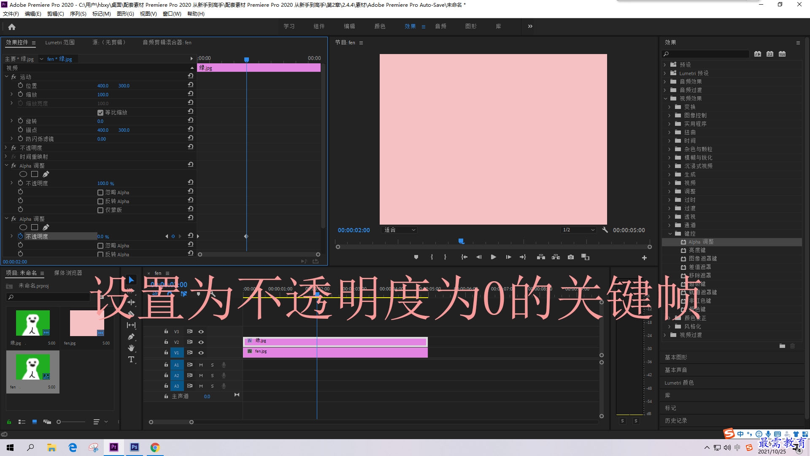Viewport: 810px width, 456px height.
Task: Click the Export Frame camera icon
Action: pos(571,257)
